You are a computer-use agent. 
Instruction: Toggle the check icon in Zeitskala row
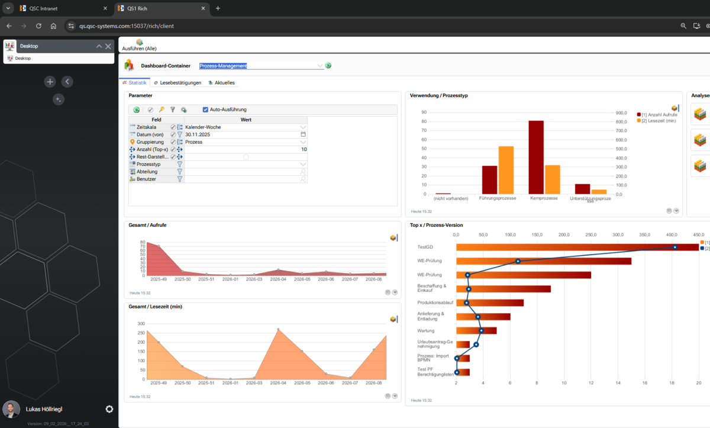point(173,127)
